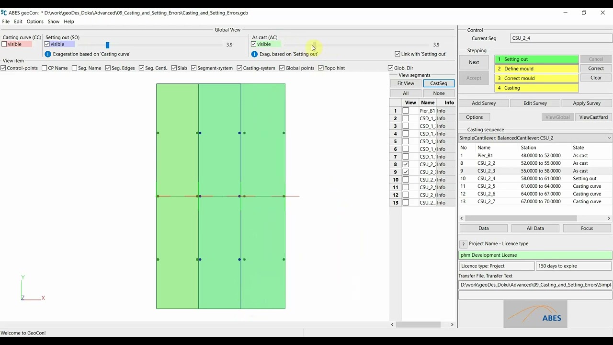Viewport: 613px width, 345px height.
Task: Click the None segments button
Action: [439, 93]
